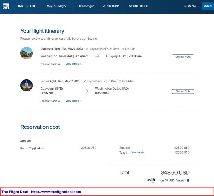Screen dimensions: 214x196
Task: Click the LOG IN button
Action: [x=208, y=6]
